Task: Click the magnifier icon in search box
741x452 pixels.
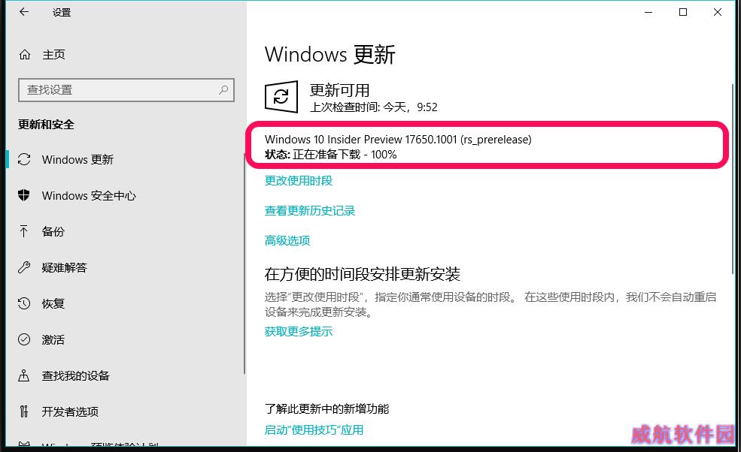Action: (223, 89)
